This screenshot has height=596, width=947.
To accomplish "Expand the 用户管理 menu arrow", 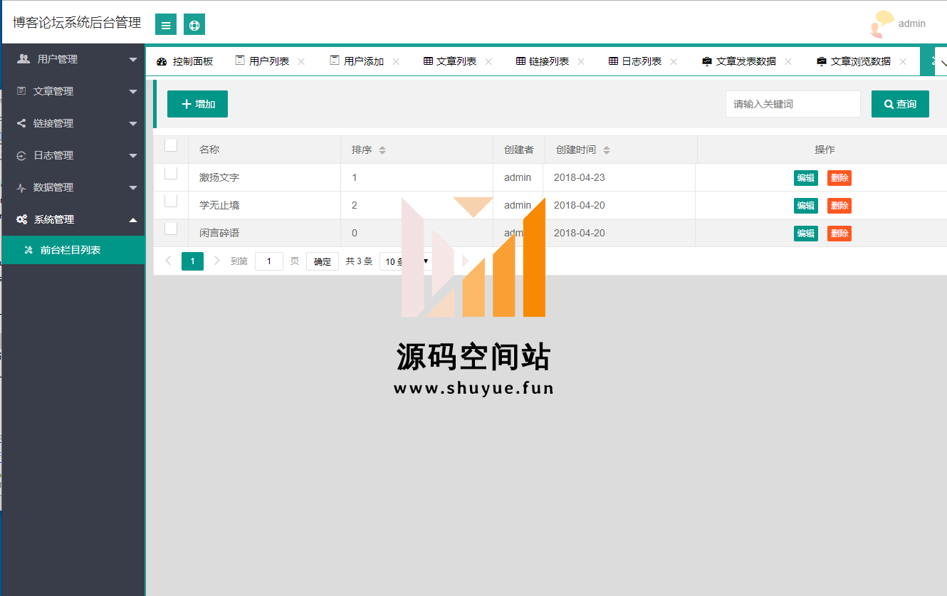I will [x=133, y=60].
